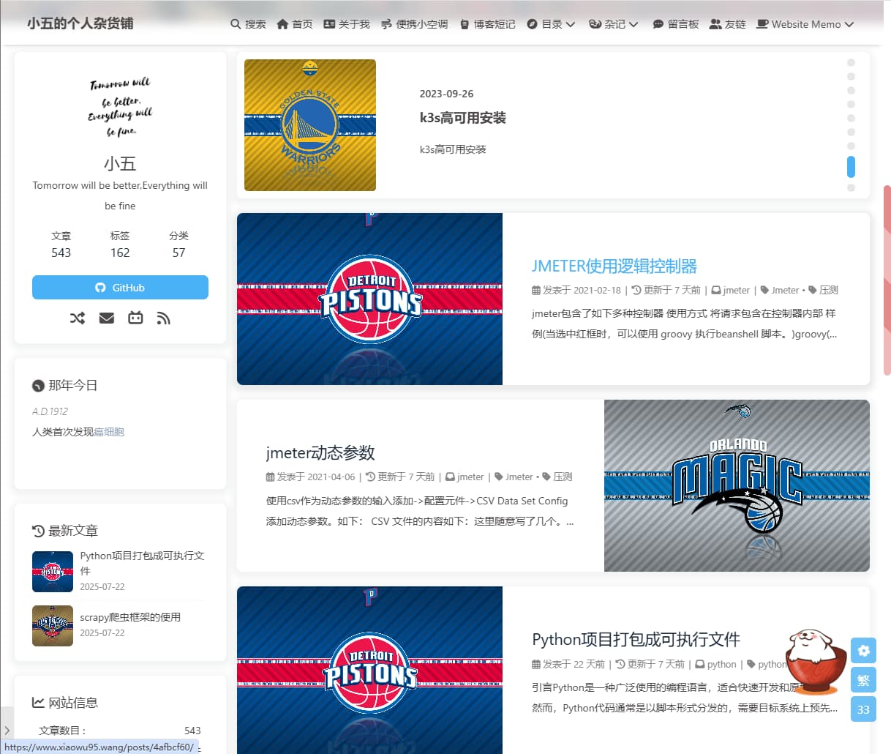Click the GitHub button in profile card
The height and width of the screenshot is (754, 891).
point(120,287)
